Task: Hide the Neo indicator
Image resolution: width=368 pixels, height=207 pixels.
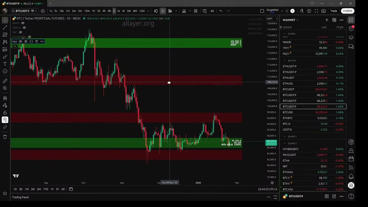Action: pos(20,41)
